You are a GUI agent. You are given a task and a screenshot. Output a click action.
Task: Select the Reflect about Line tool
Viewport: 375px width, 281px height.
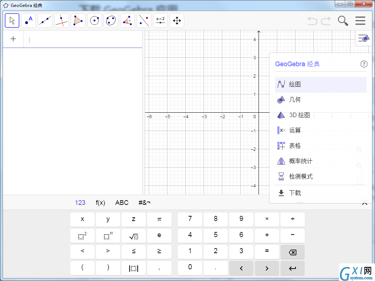144,20
